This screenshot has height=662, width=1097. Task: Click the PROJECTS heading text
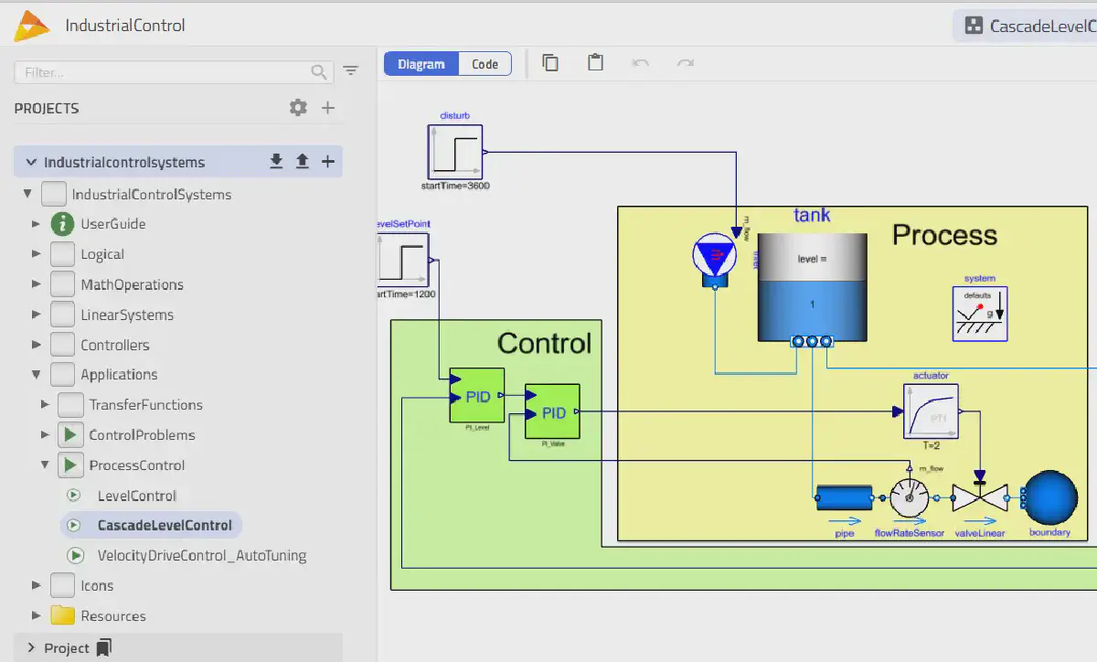[47, 108]
